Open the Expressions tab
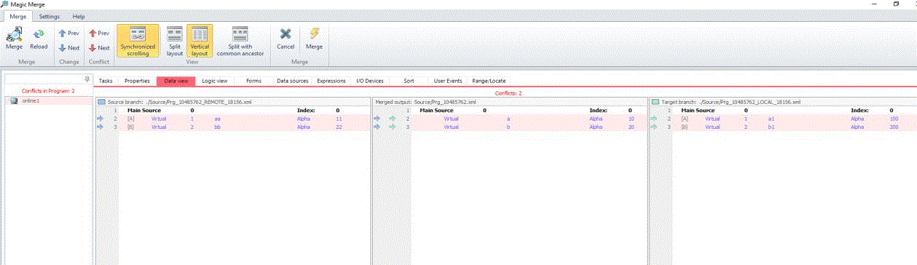Viewport: 917px width, 265px height. (331, 81)
